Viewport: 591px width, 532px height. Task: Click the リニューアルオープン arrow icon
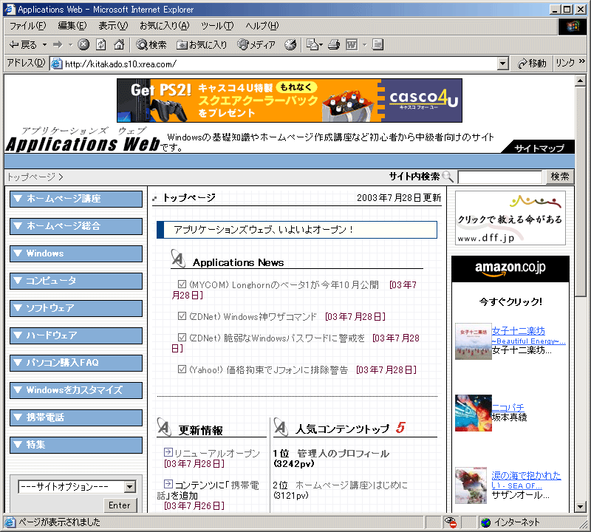168,451
